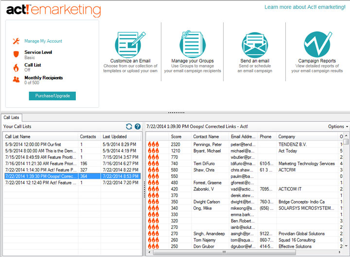The height and width of the screenshot is (257, 350).
Task: Click the Ong, Mike contact name
Action: (x=202, y=208)
